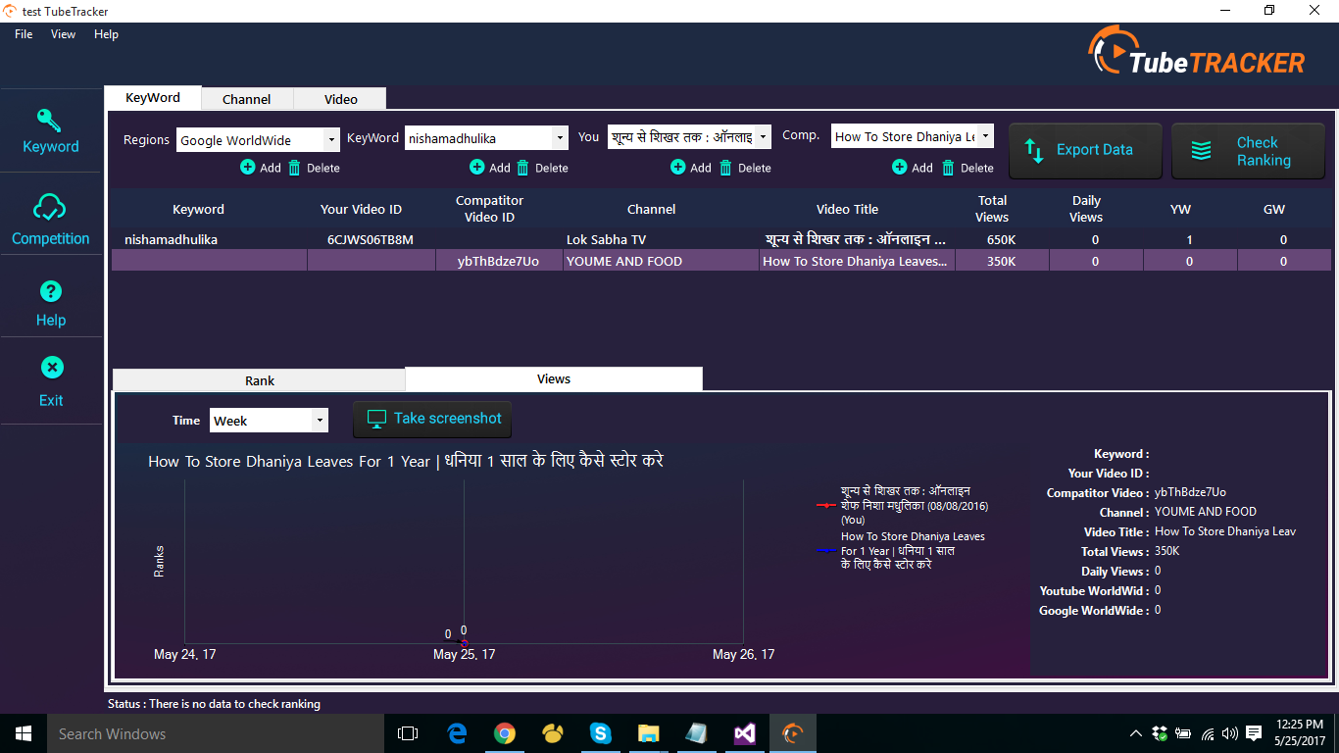Click the Take screenshot button
This screenshot has height=753, width=1339.
tap(432, 419)
